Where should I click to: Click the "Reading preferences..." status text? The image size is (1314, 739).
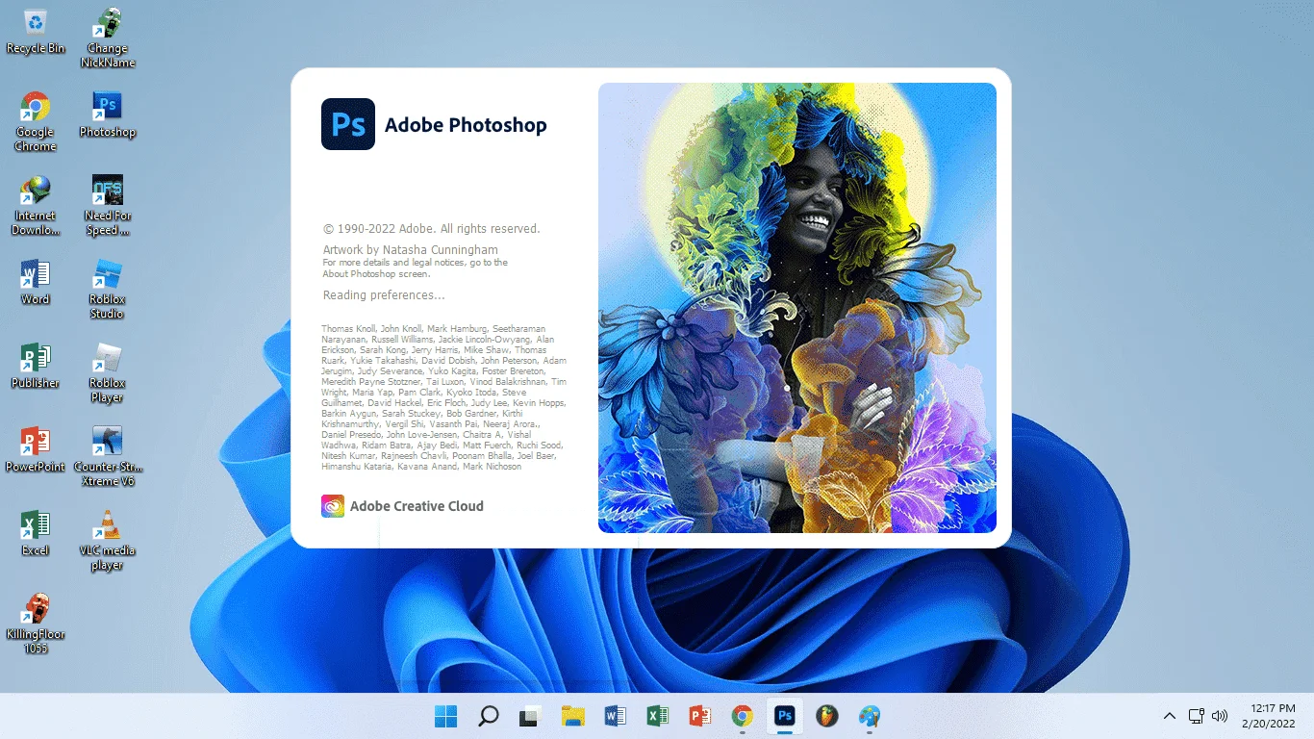(x=384, y=295)
